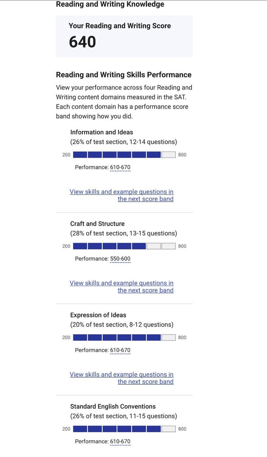Click the 550-600 performance range
267x457 pixels.
pos(120,259)
